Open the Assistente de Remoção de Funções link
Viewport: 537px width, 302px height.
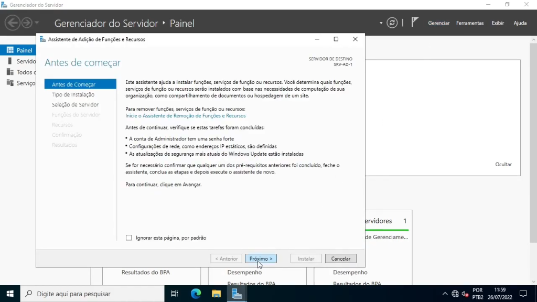coord(185,116)
